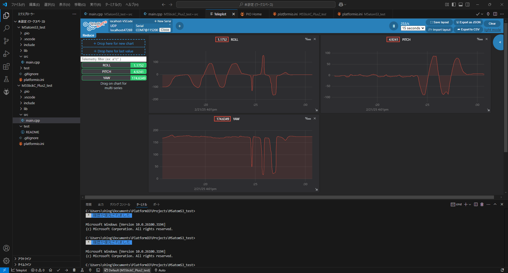Switch Teleplot to light mode
The height and width of the screenshot is (273, 508).
click(492, 30)
